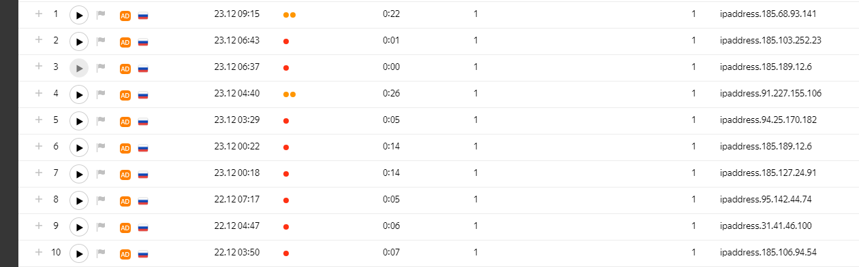Select ipaddress.185.68.93.141 entry
Screen dimensions: 859x267
(768, 14)
